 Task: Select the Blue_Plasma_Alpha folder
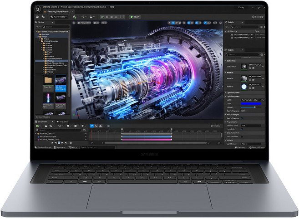point(54,63)
